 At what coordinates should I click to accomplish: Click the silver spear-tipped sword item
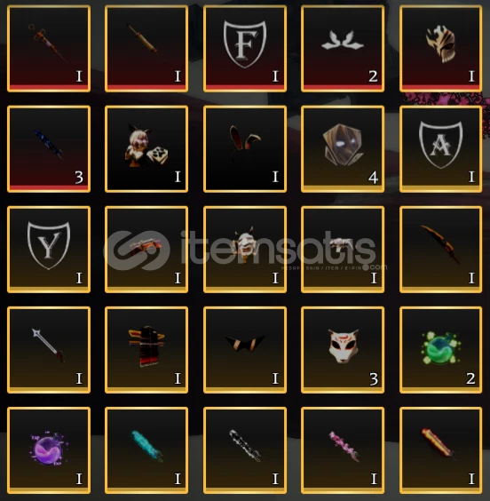click(x=49, y=350)
